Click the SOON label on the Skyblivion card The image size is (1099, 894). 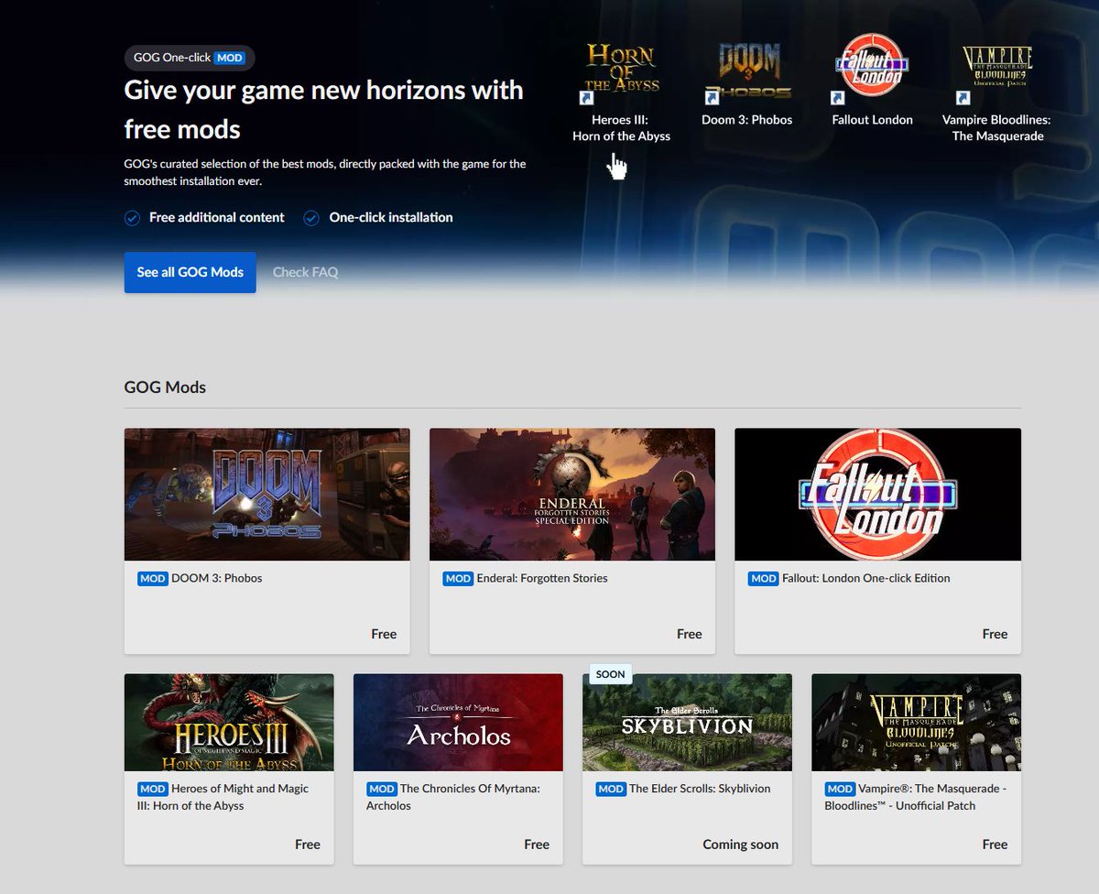tap(610, 674)
